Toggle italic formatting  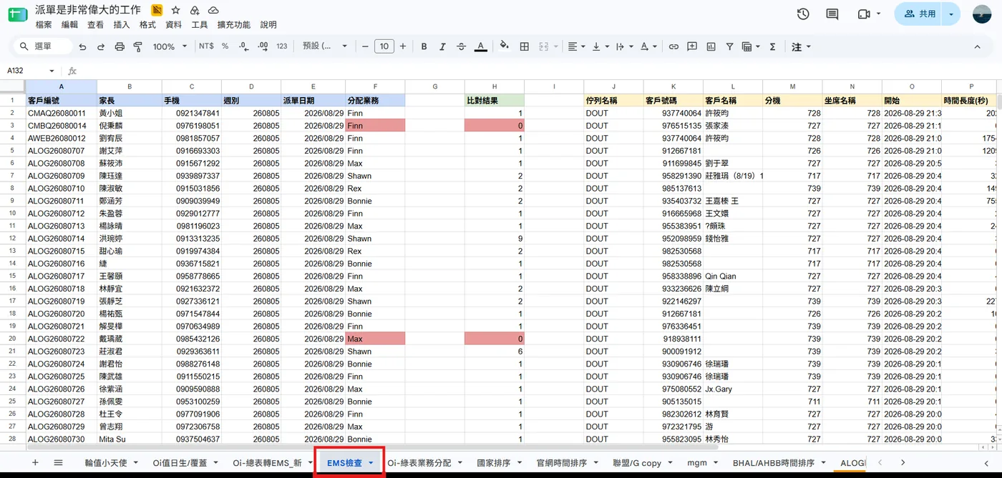442,46
